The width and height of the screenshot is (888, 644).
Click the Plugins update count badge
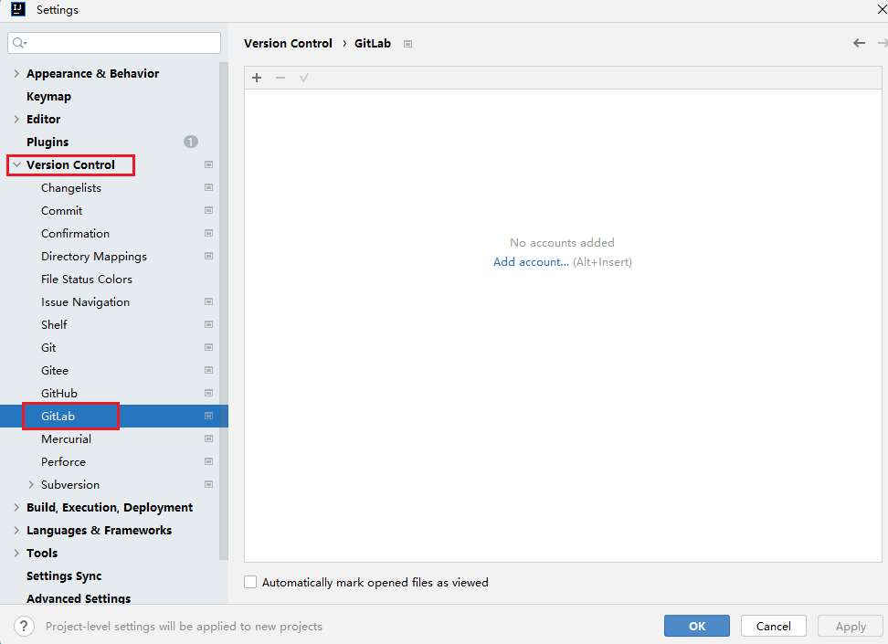[x=191, y=142]
